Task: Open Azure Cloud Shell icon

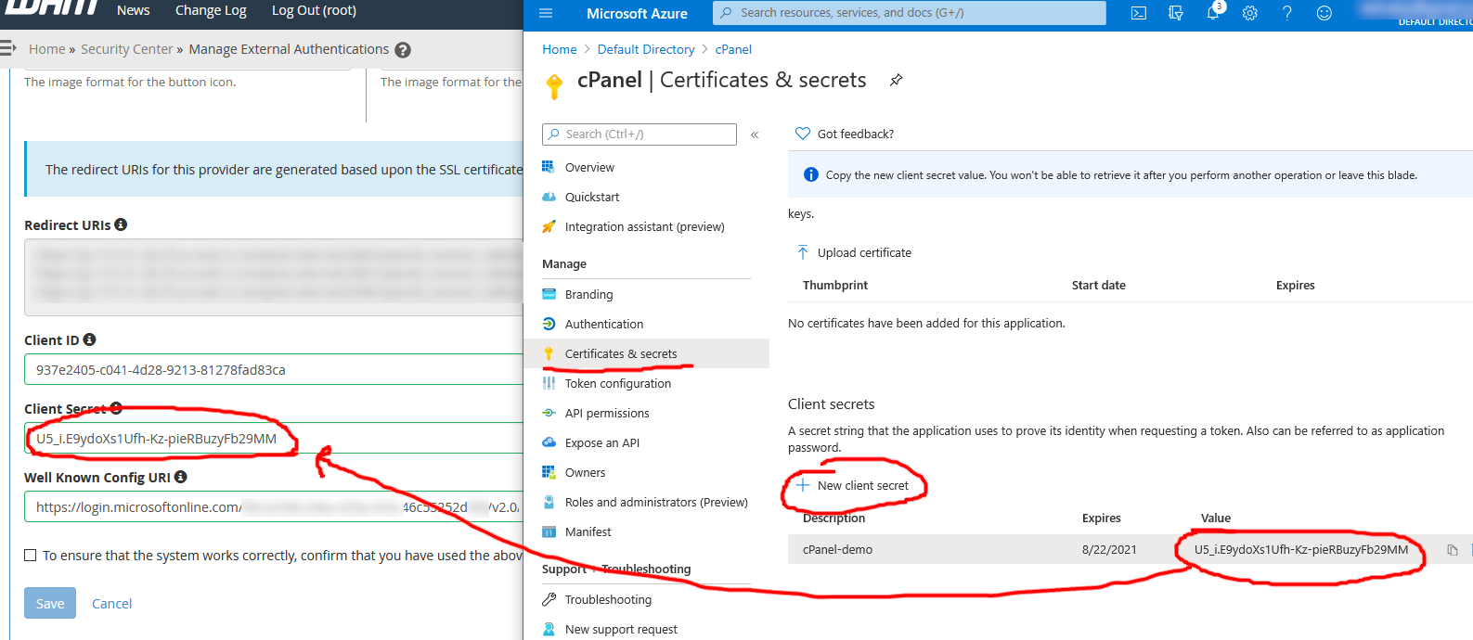Action: [1139, 13]
